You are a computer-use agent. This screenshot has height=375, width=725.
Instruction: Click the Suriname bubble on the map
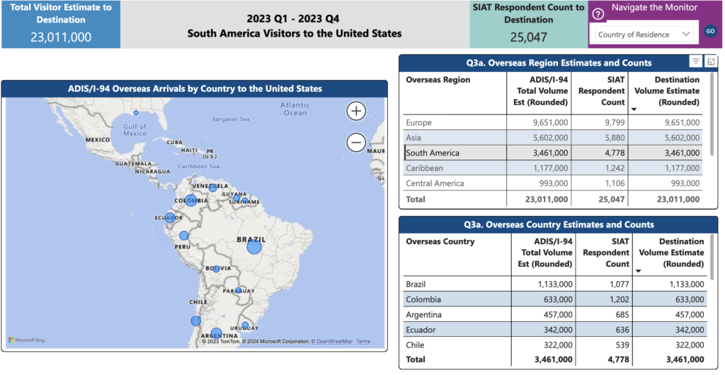(245, 201)
